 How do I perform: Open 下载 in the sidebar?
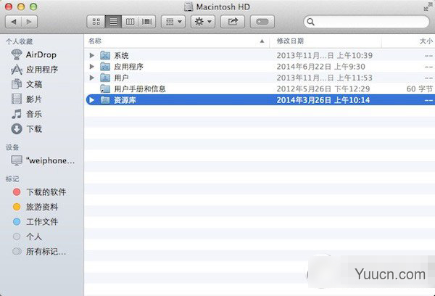click(27, 129)
